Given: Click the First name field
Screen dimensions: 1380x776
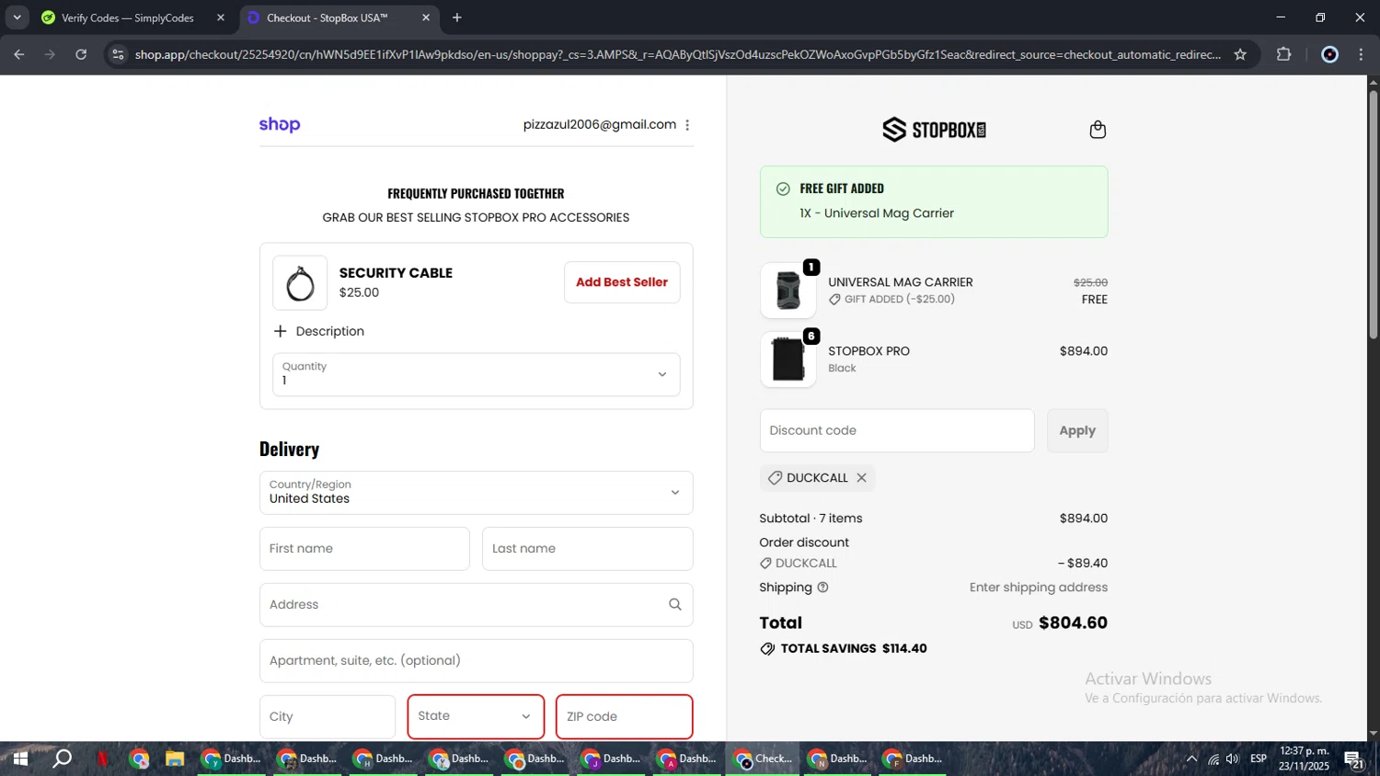Looking at the screenshot, I should pos(364,549).
